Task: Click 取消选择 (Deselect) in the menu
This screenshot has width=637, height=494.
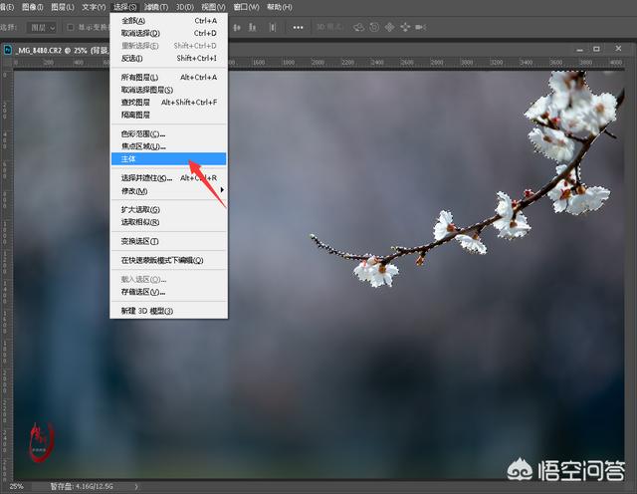Action: [139, 33]
